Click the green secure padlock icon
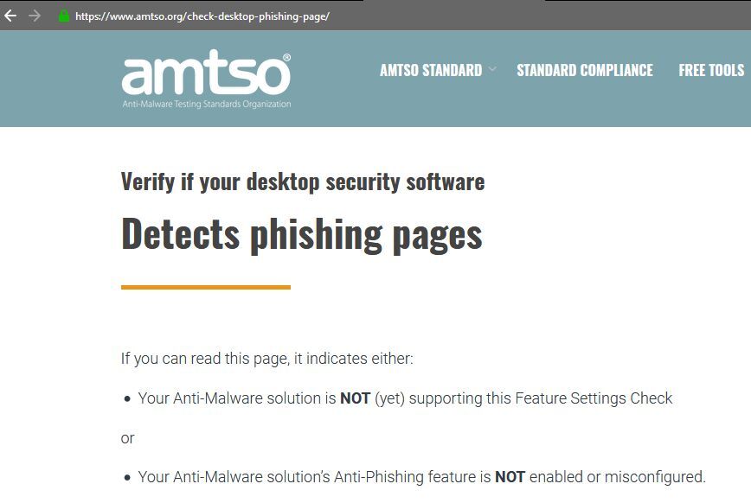This screenshot has width=751, height=503. (x=63, y=16)
